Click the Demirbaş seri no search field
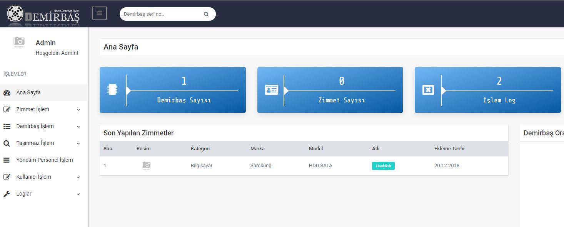 point(162,14)
